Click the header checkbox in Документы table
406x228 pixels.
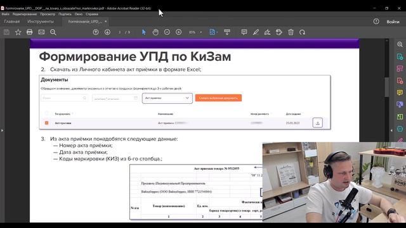(46, 113)
